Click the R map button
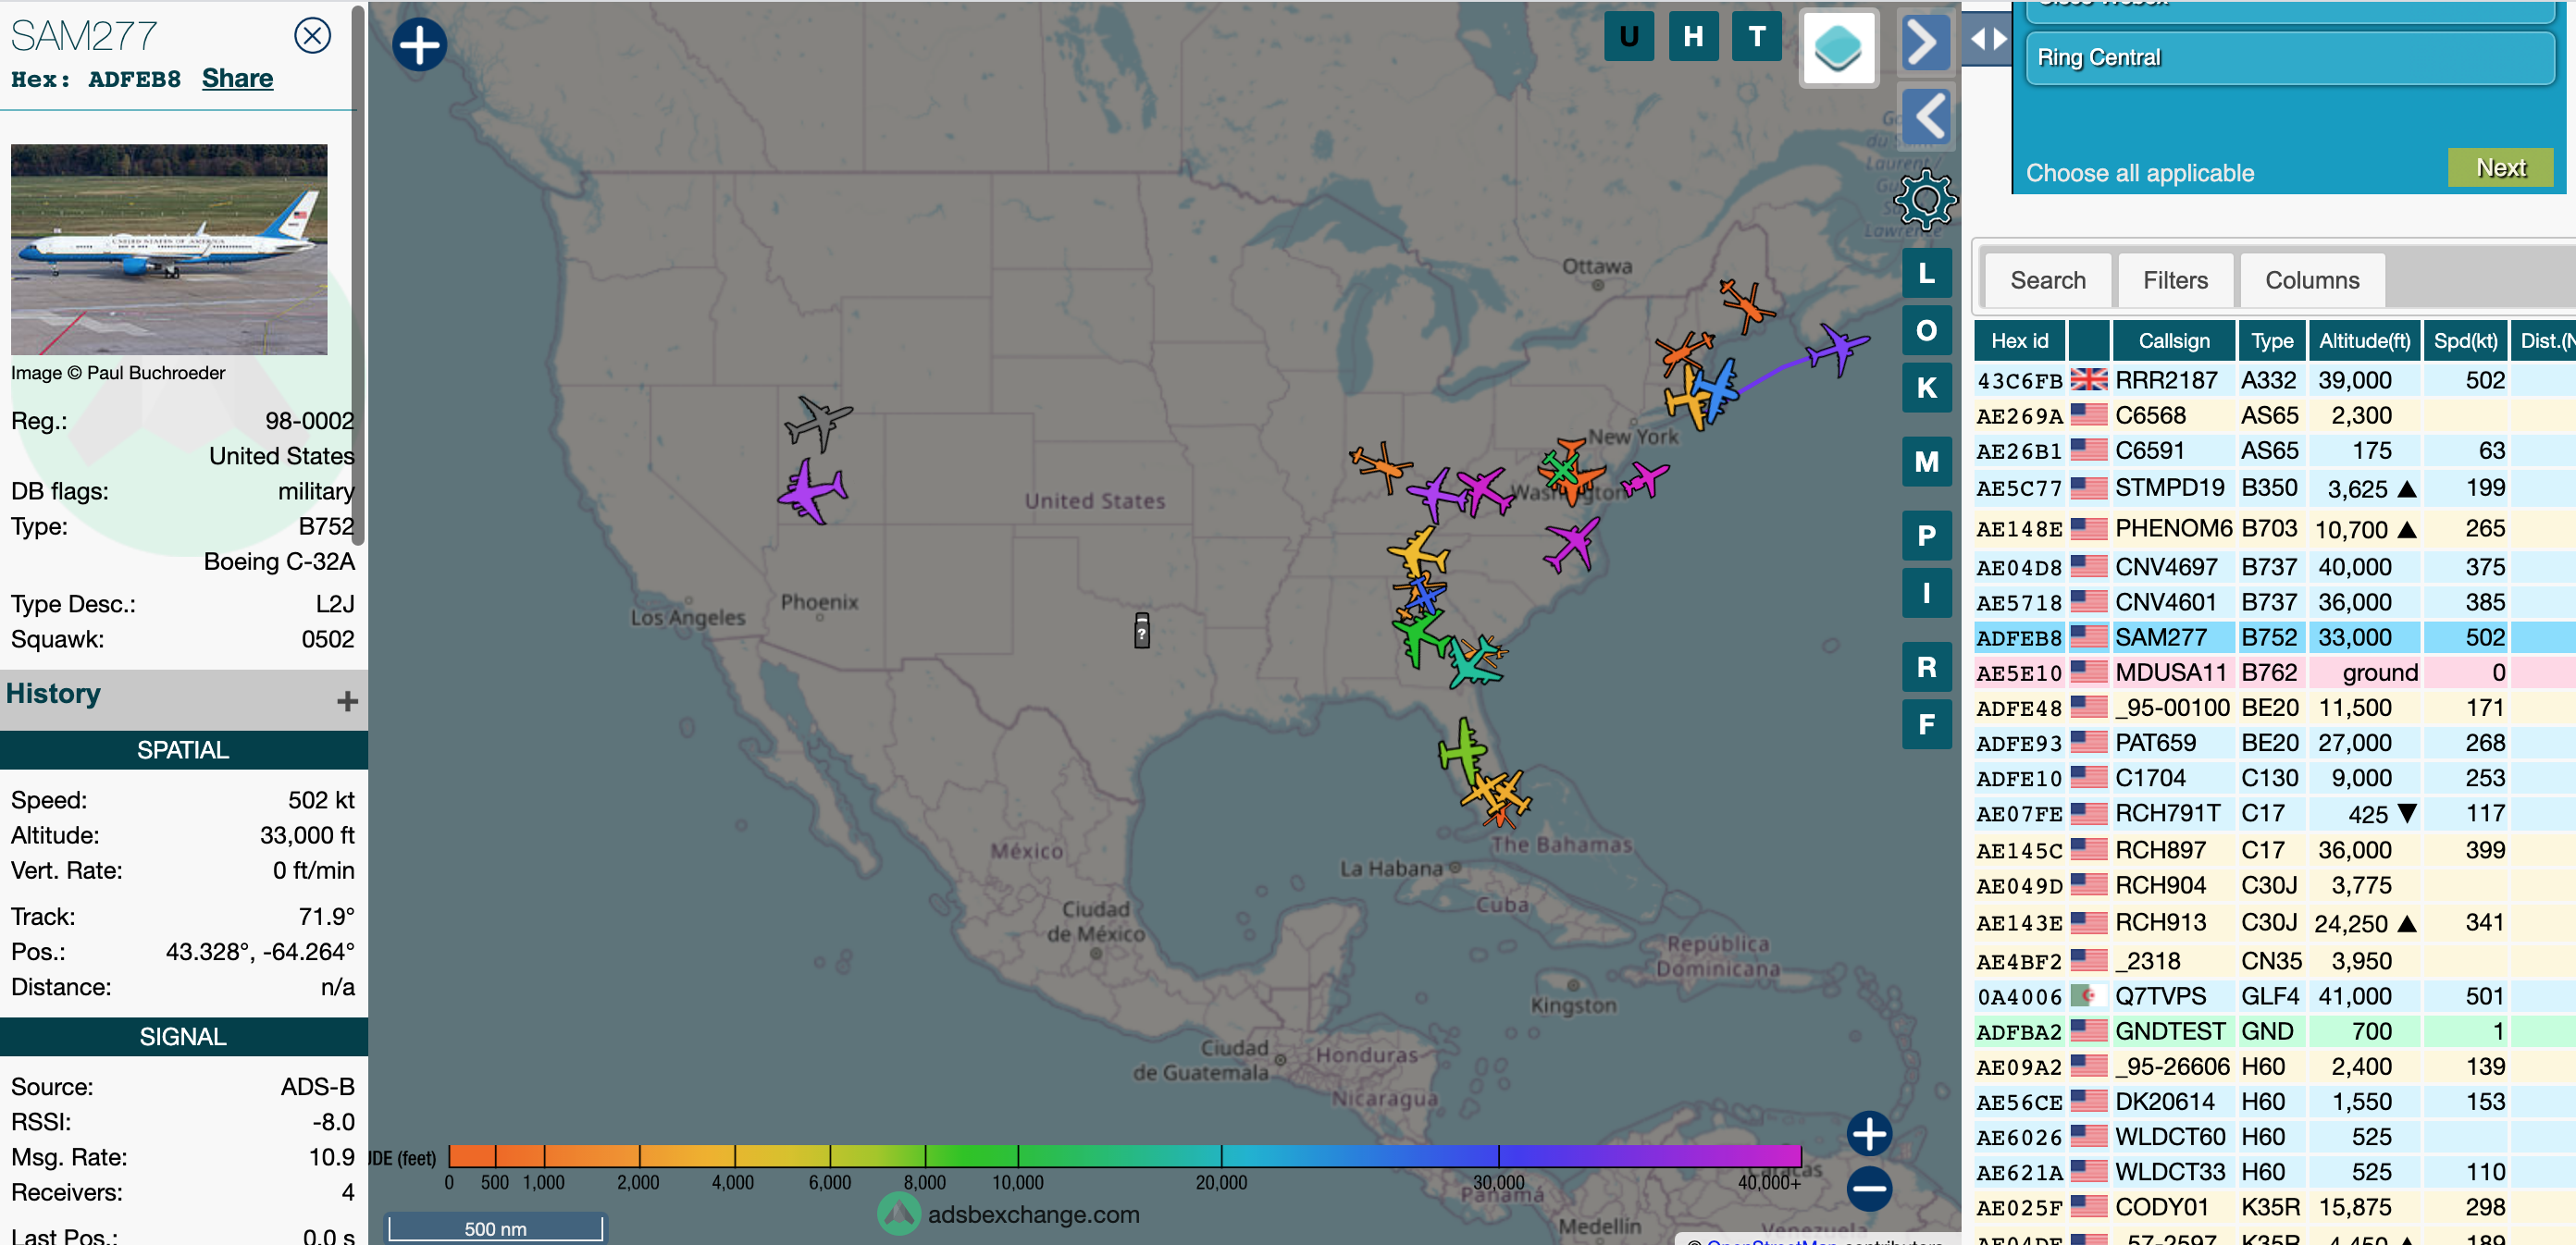The width and height of the screenshot is (2576, 1245). click(1926, 667)
